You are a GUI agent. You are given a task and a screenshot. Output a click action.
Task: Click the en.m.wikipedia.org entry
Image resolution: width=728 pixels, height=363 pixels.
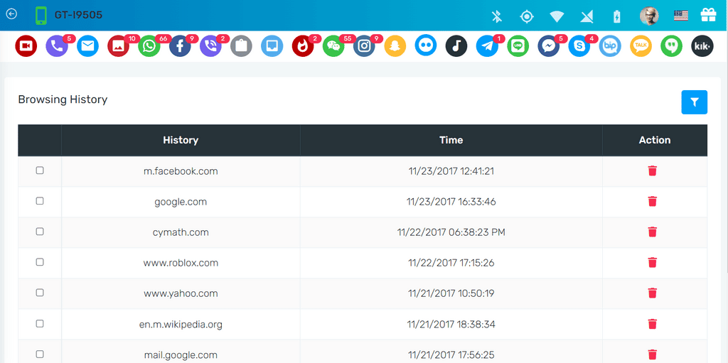click(181, 325)
